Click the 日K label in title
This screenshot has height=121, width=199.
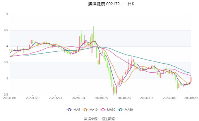(x=131, y=4)
